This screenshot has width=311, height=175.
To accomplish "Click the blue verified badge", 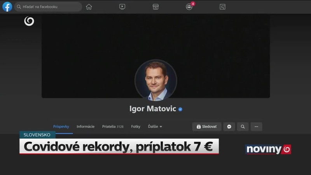I will pyautogui.click(x=180, y=109).
